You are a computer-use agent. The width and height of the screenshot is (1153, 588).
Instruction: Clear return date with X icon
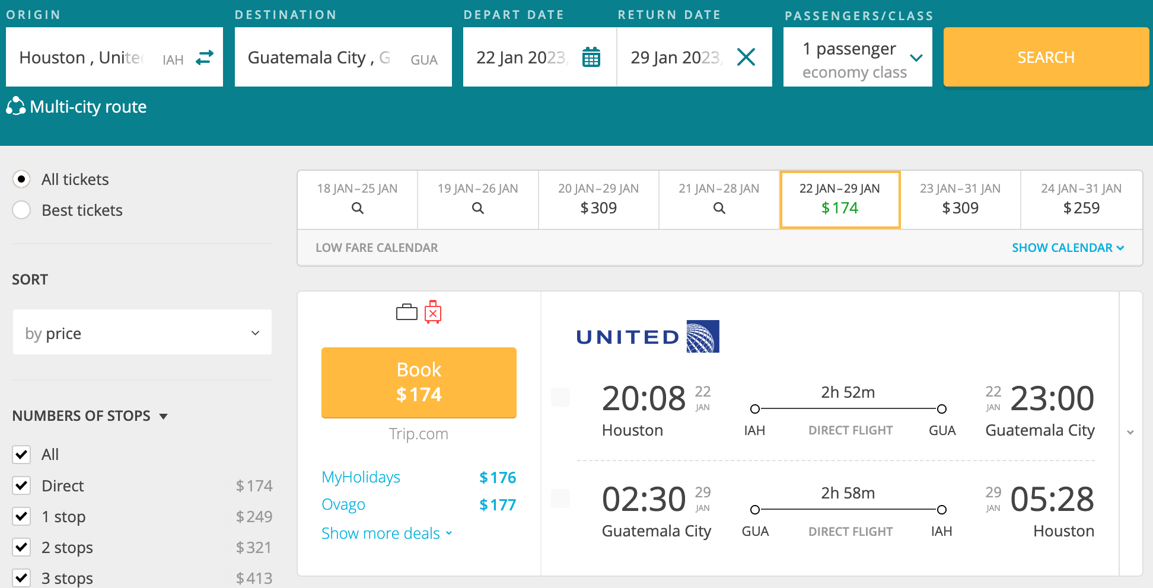click(x=746, y=57)
